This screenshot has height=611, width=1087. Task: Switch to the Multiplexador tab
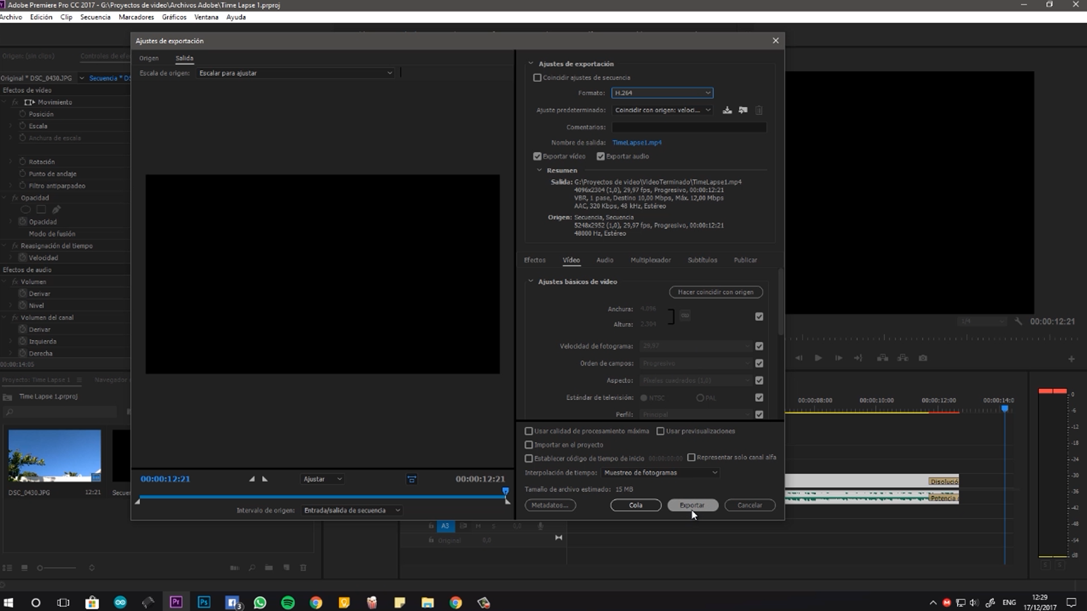pos(650,260)
